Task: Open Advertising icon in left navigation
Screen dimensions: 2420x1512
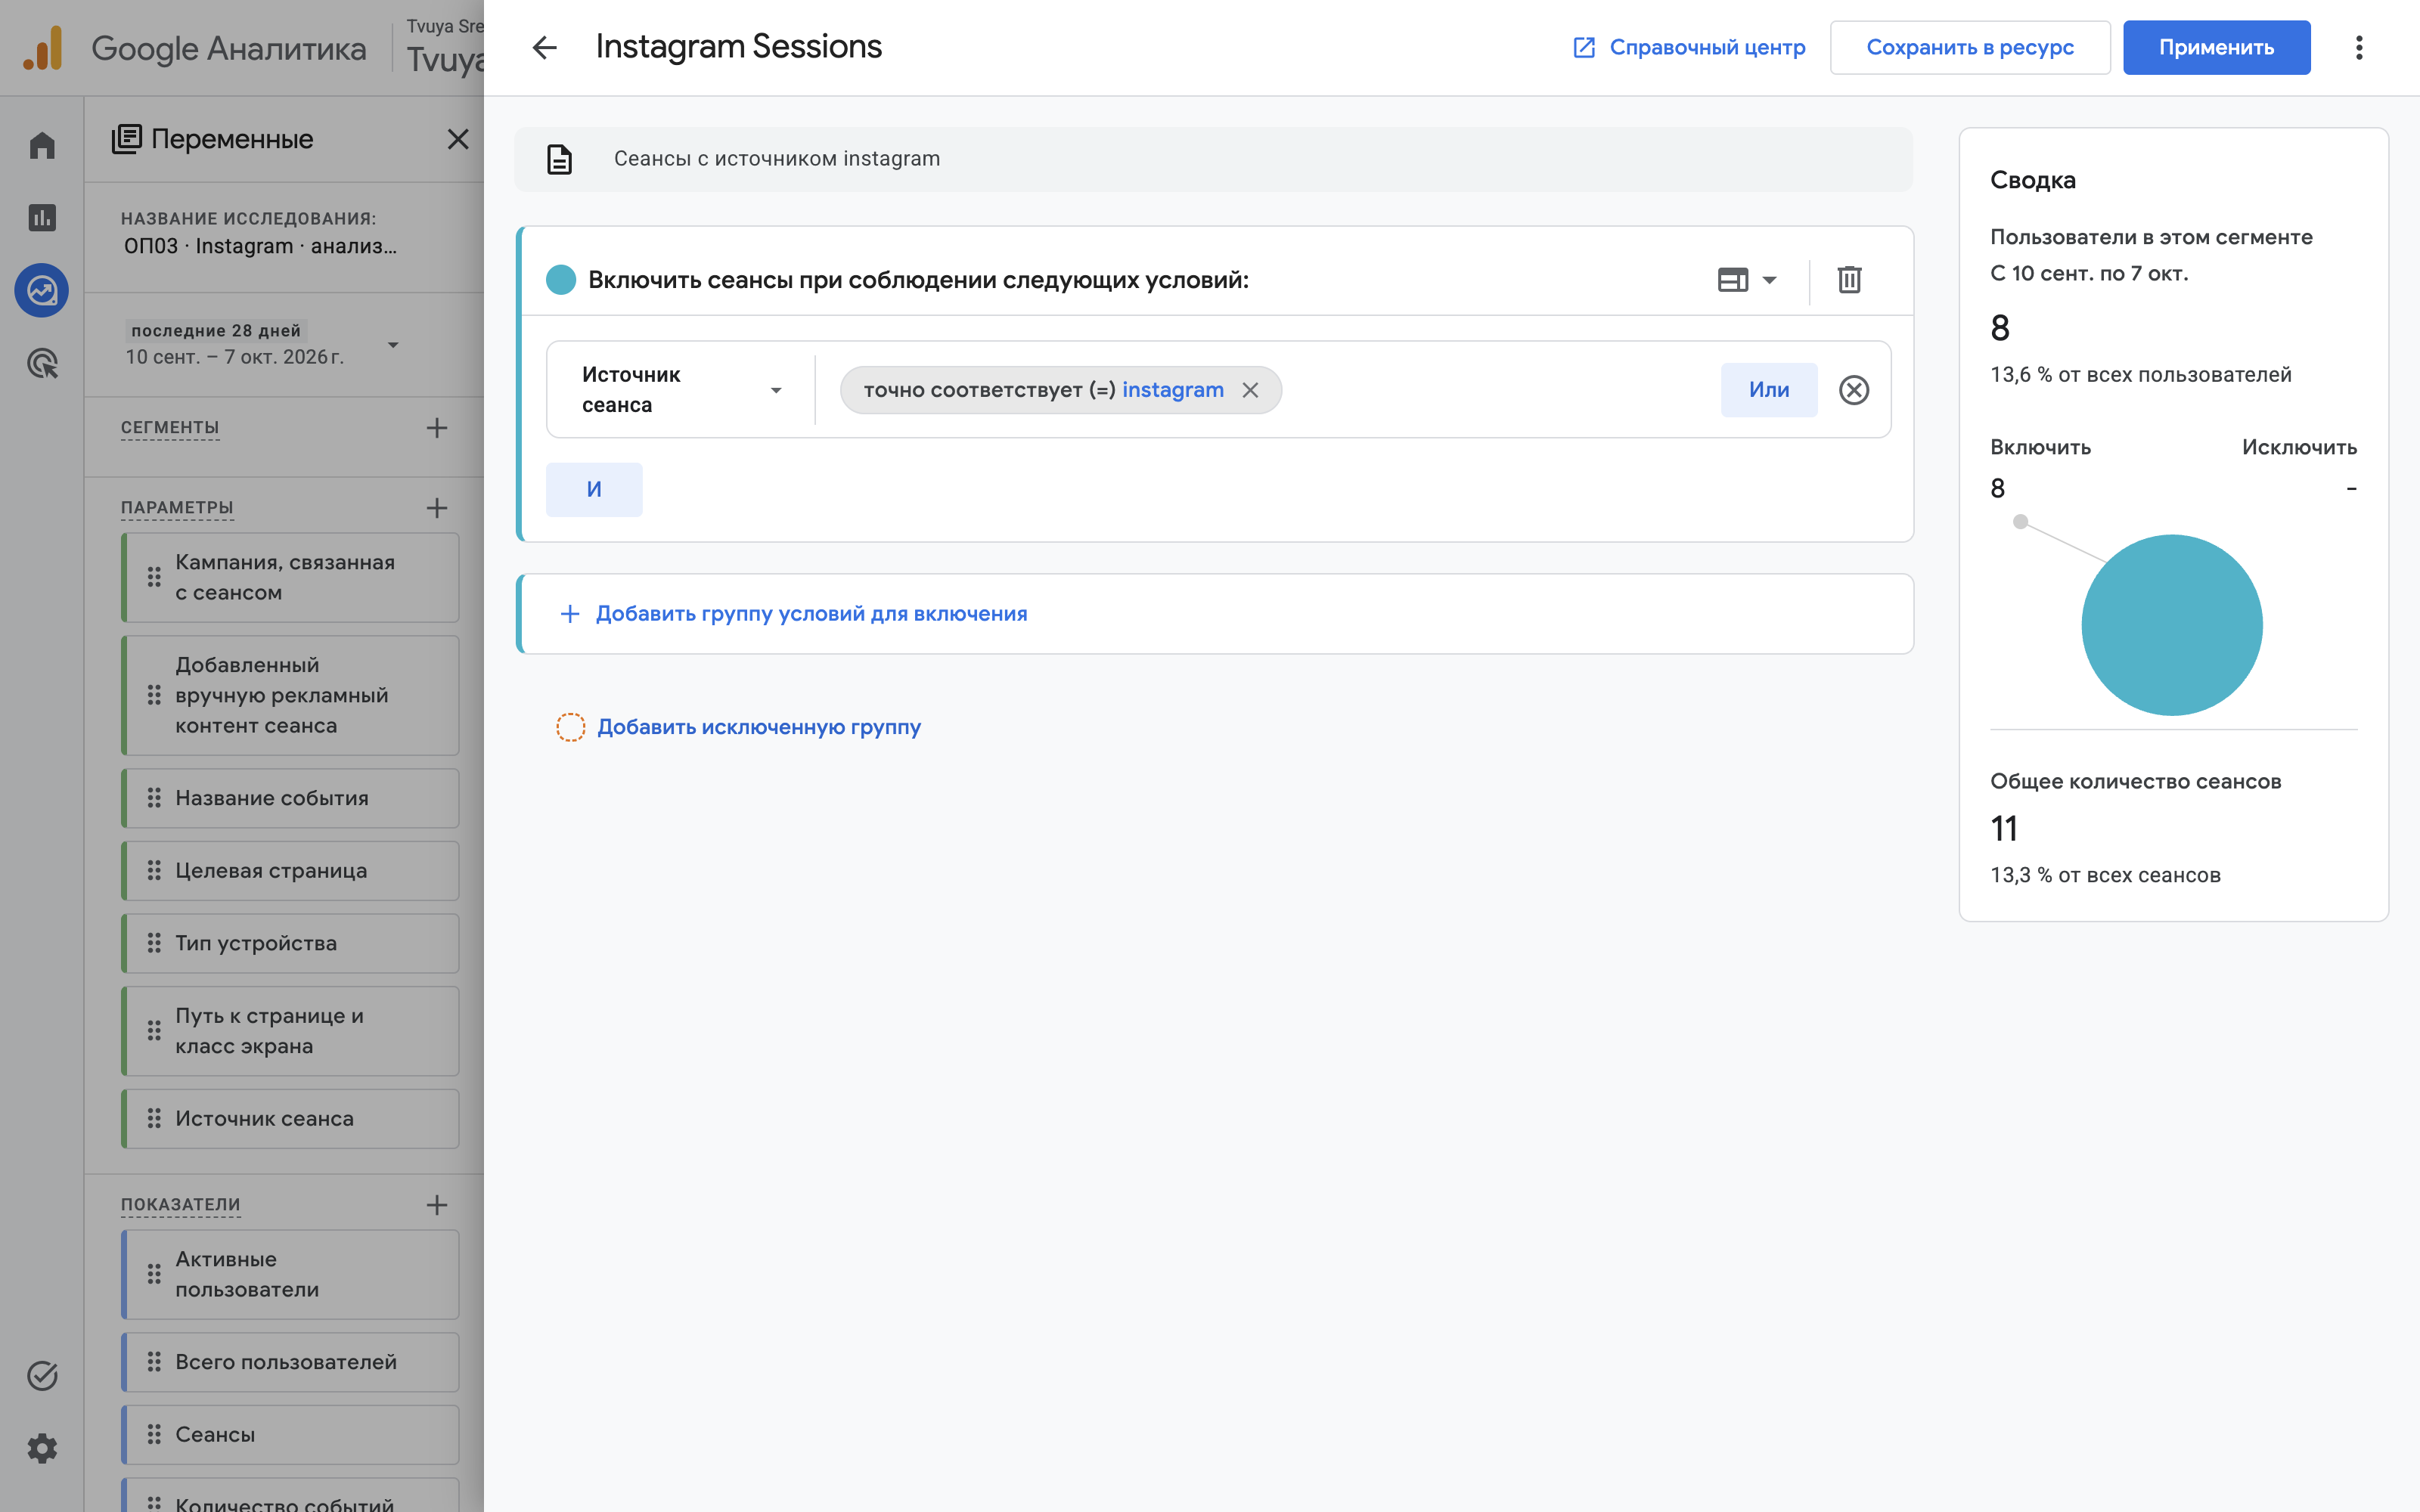Action: [42, 363]
